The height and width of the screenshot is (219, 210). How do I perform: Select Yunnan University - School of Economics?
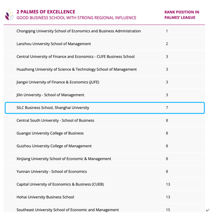[x=52, y=171]
